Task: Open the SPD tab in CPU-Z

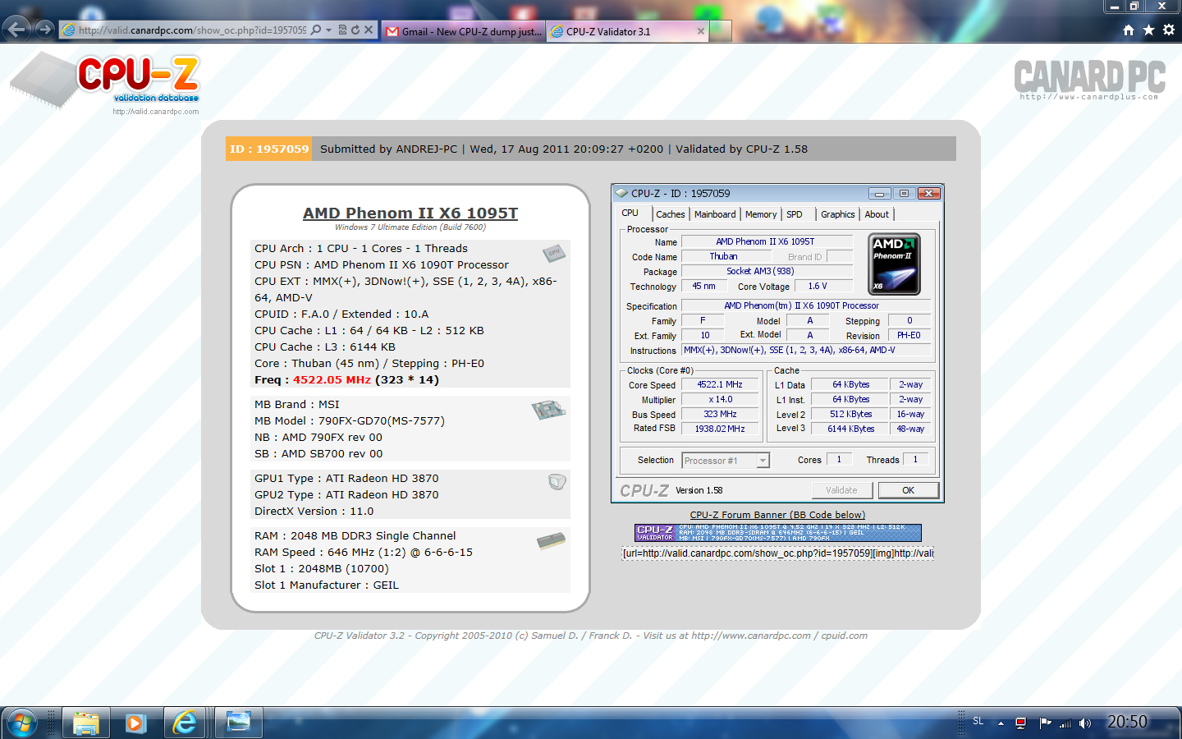Action: point(795,214)
